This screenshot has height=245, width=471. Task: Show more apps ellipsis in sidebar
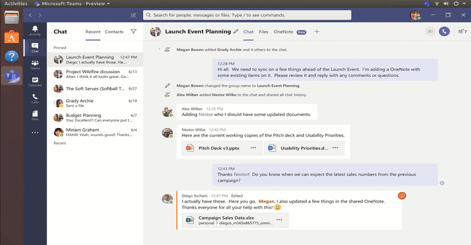[x=35, y=132]
